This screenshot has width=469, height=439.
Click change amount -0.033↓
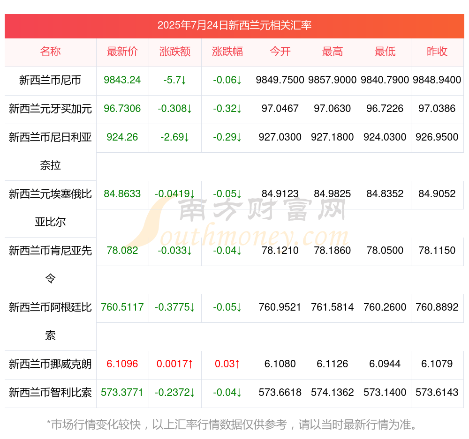[x=175, y=251]
